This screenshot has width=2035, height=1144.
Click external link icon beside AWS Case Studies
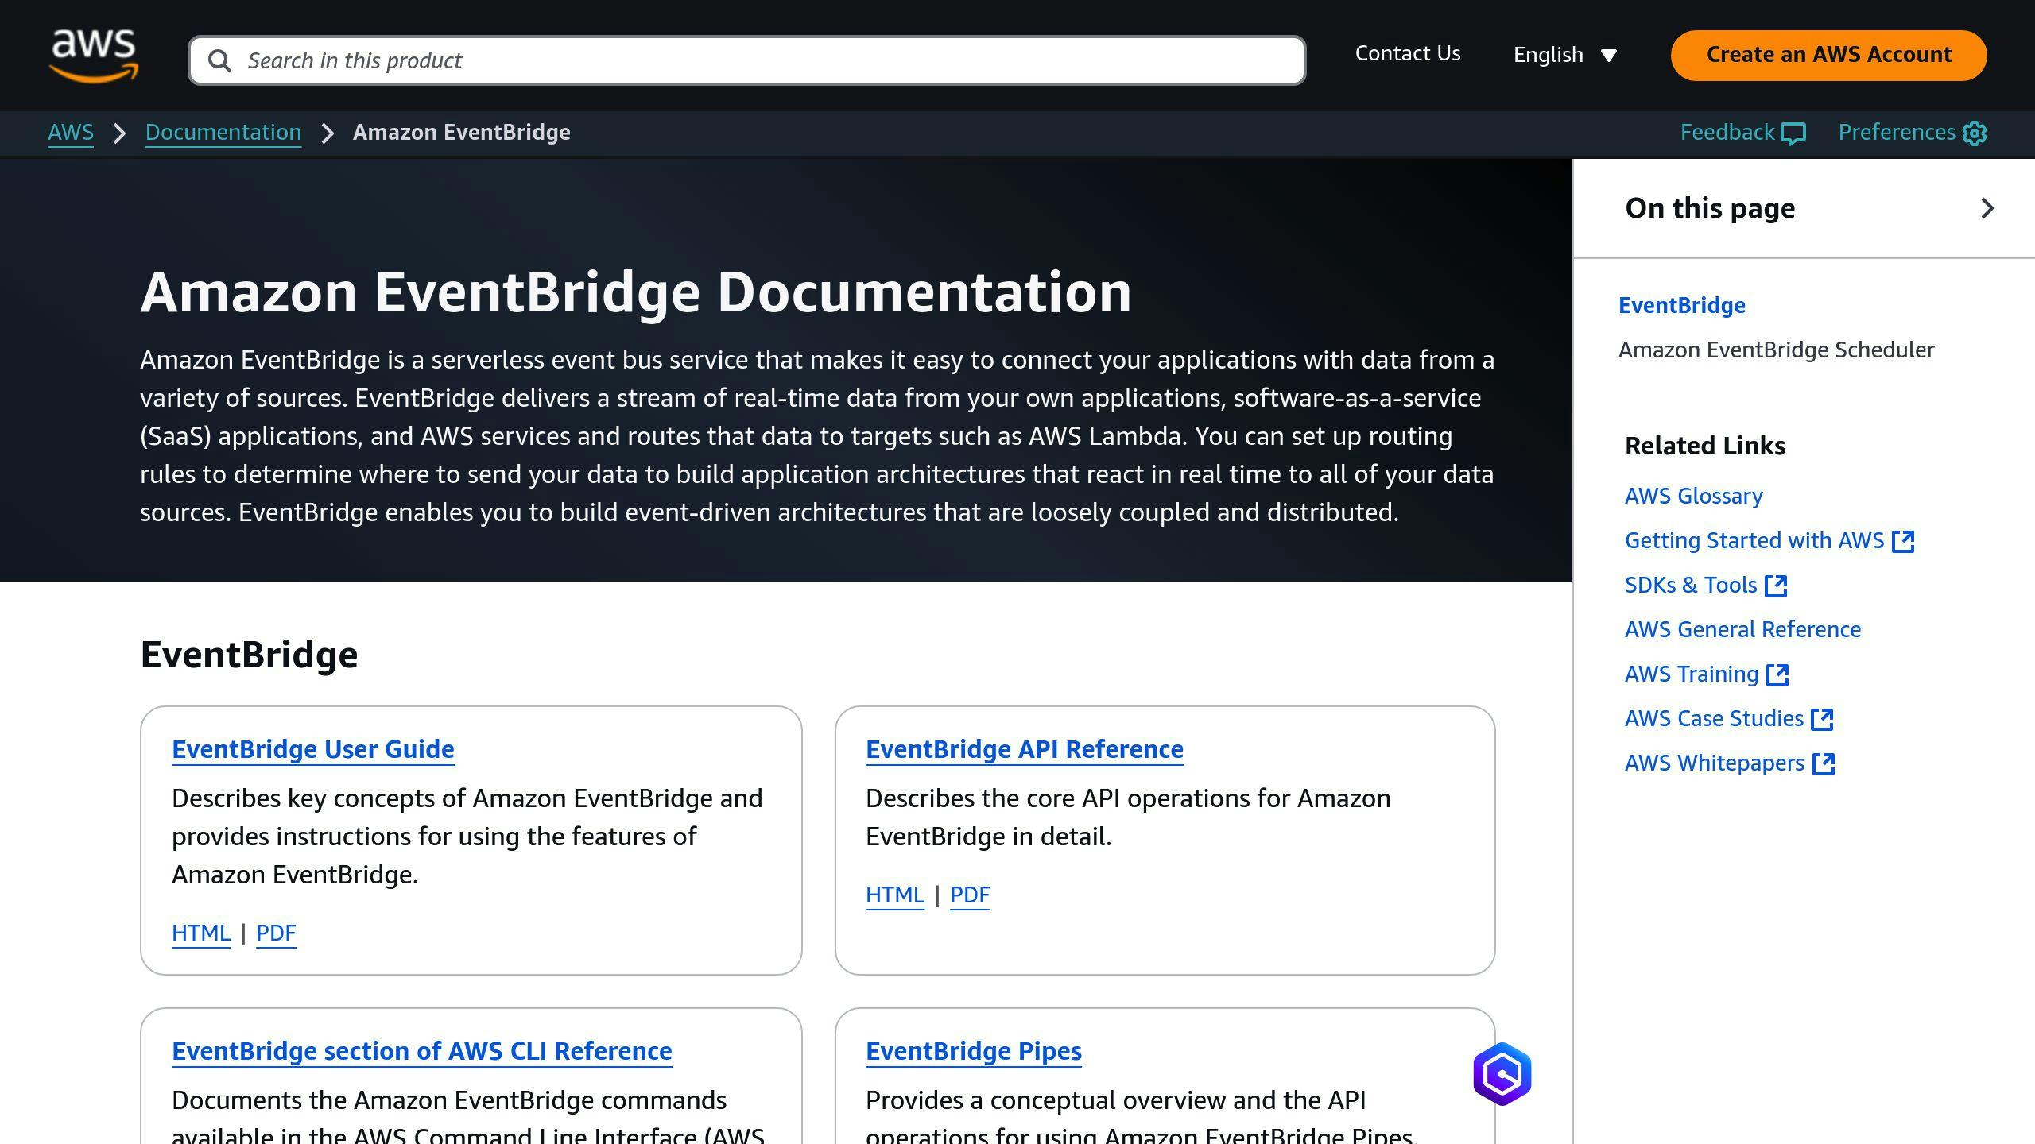click(1822, 719)
